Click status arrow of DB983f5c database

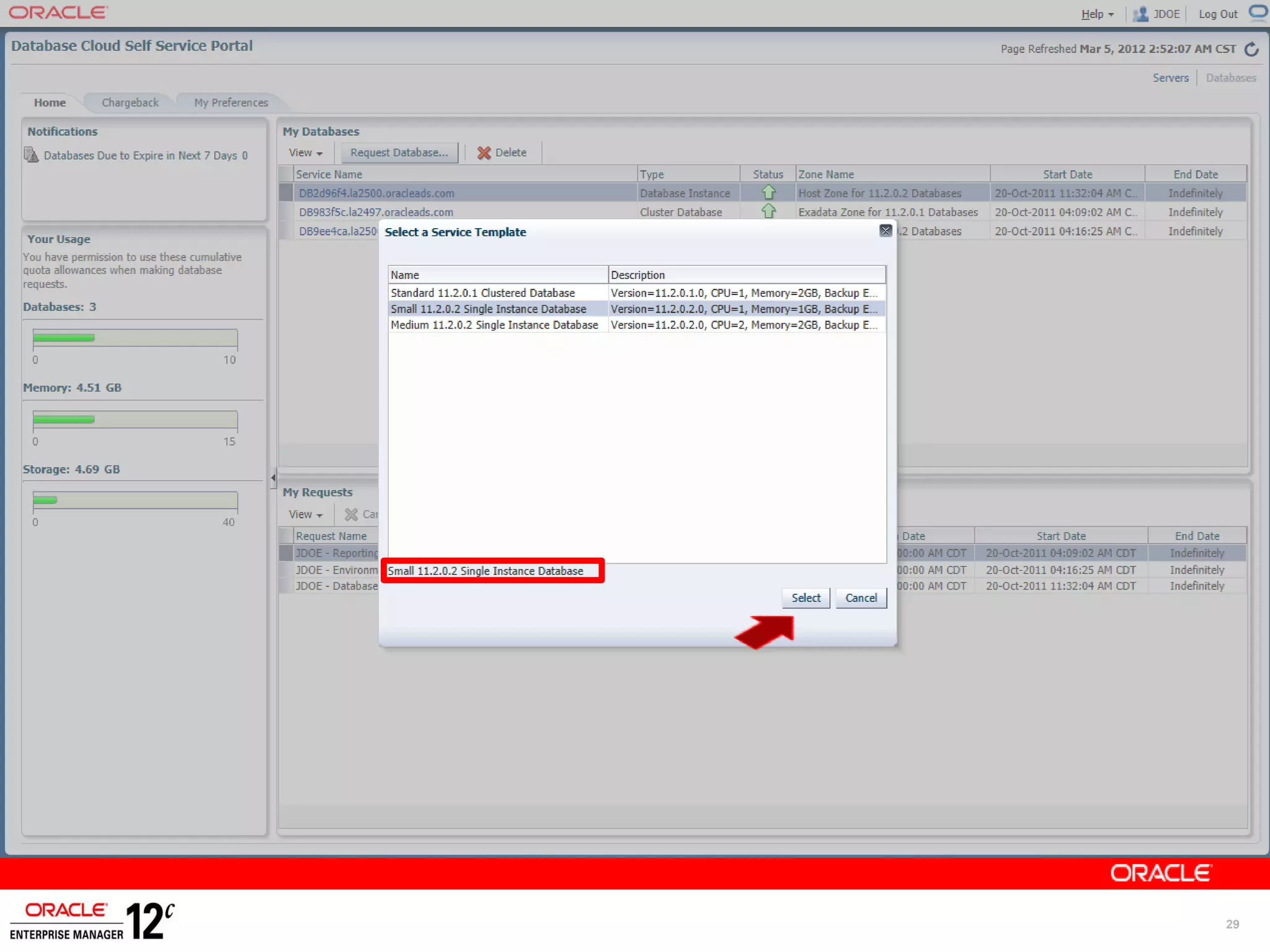click(768, 211)
